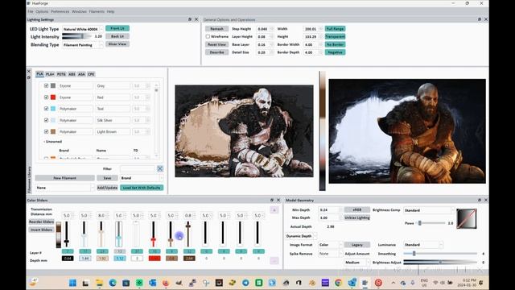Viewport: 515px width, 290px height.
Task: Uncheck the Polymaker Silk Silver filament
Action: pyautogui.click(x=46, y=120)
